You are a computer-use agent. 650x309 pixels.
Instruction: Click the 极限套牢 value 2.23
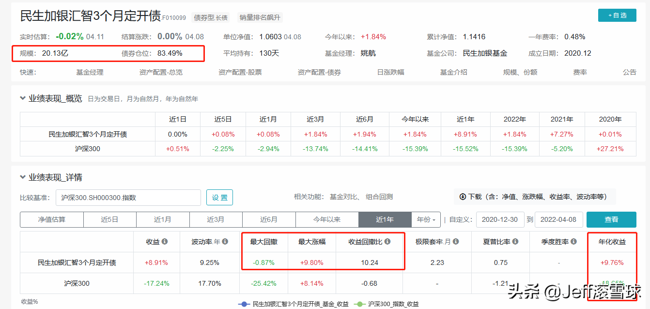(x=437, y=263)
